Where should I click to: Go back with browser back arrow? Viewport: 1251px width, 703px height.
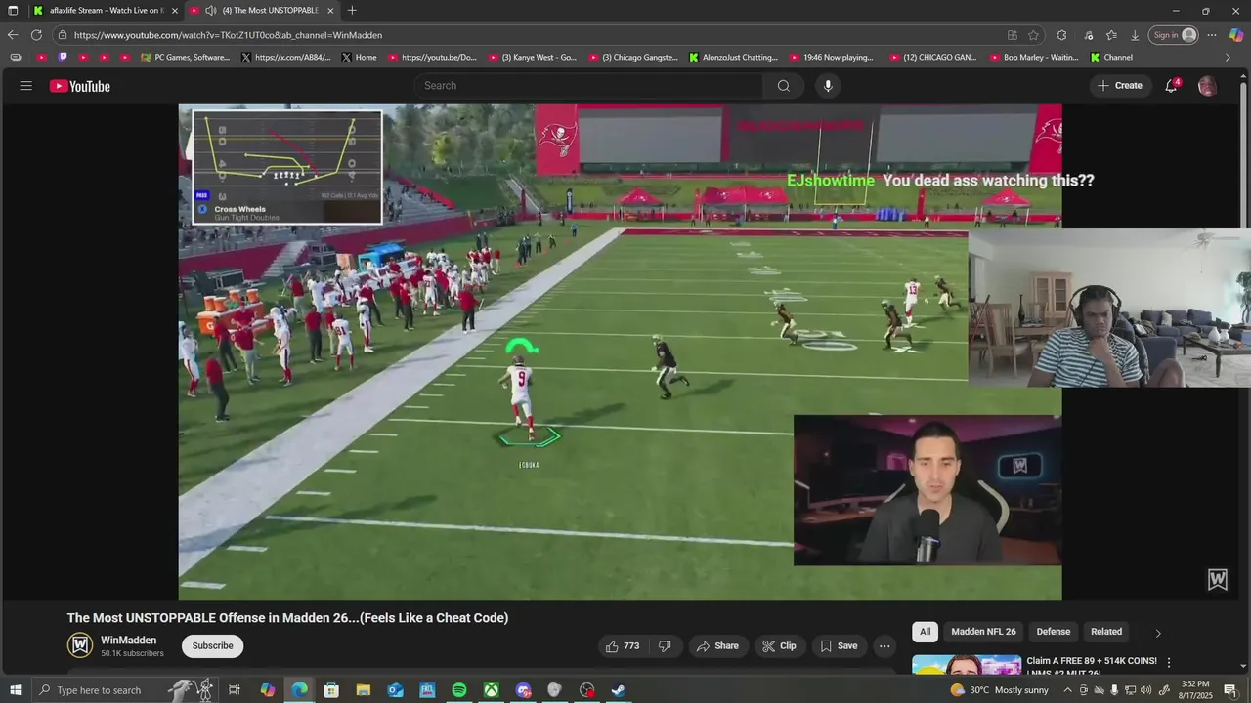click(13, 35)
